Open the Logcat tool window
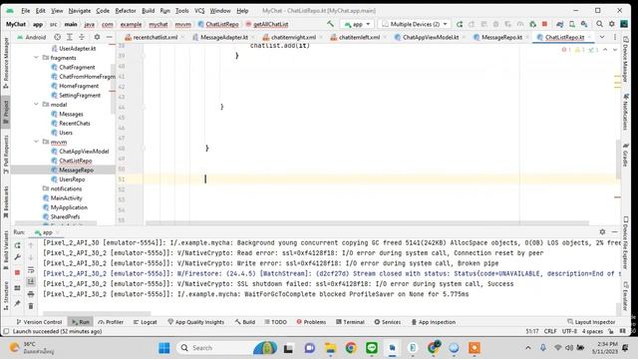This screenshot has height=359, width=638. [145, 322]
